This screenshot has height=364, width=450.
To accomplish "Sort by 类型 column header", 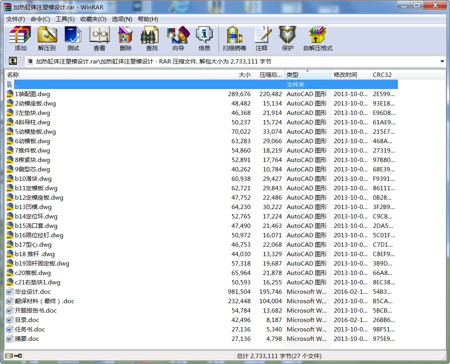I will pyautogui.click(x=308, y=75).
